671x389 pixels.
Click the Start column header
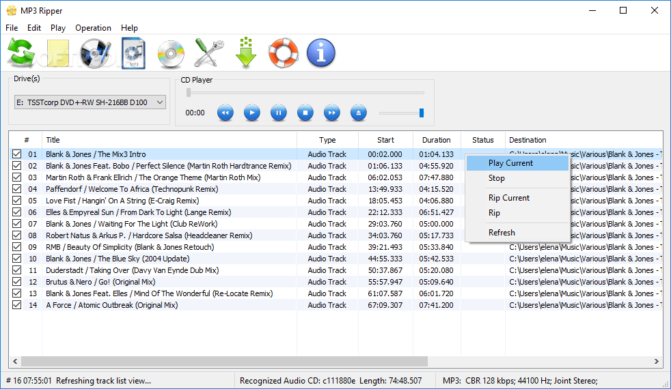coord(385,140)
